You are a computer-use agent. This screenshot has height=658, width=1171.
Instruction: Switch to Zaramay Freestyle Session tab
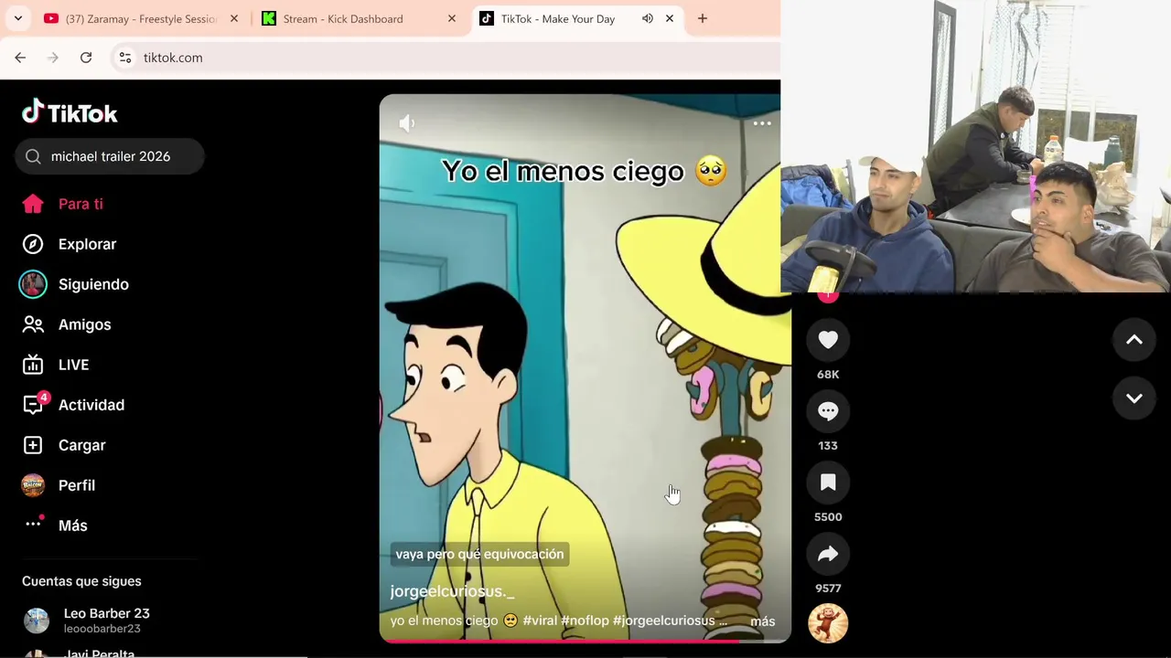(141, 18)
